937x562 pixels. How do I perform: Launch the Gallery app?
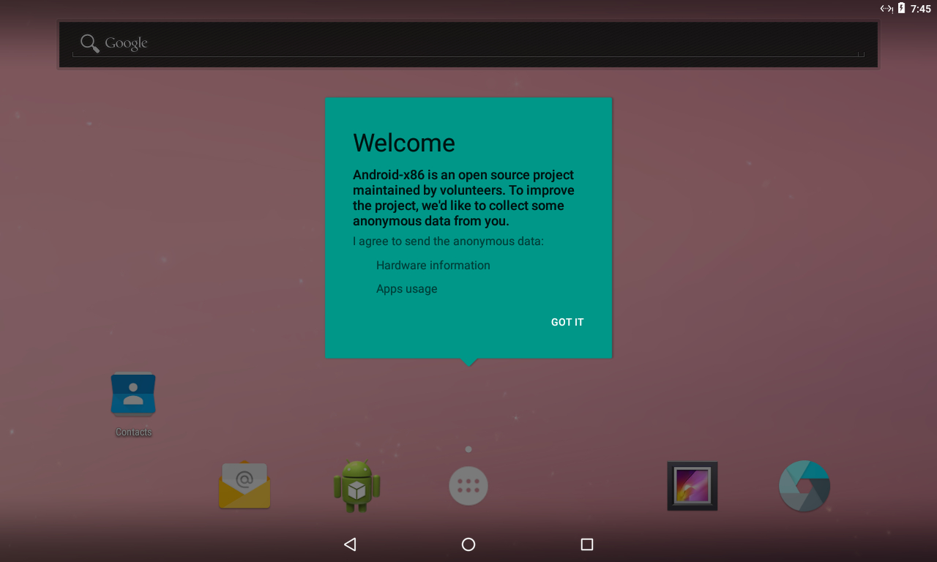pos(693,486)
